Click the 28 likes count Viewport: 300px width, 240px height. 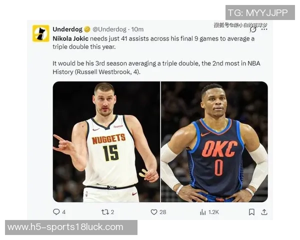(163, 212)
